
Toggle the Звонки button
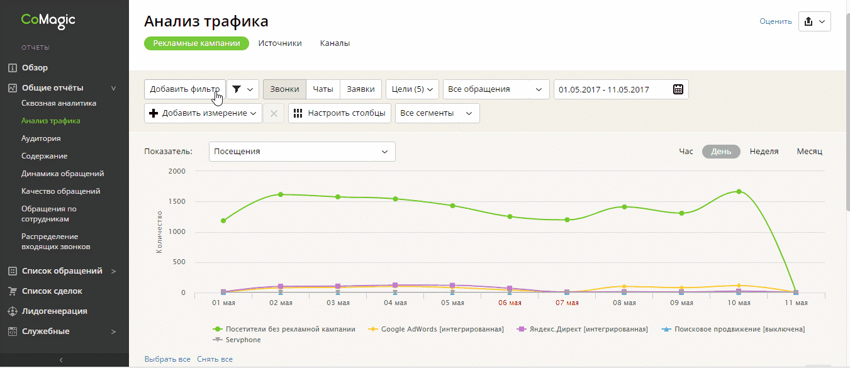point(284,89)
